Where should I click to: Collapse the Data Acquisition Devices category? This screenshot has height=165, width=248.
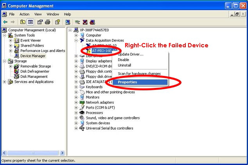click(x=76, y=40)
